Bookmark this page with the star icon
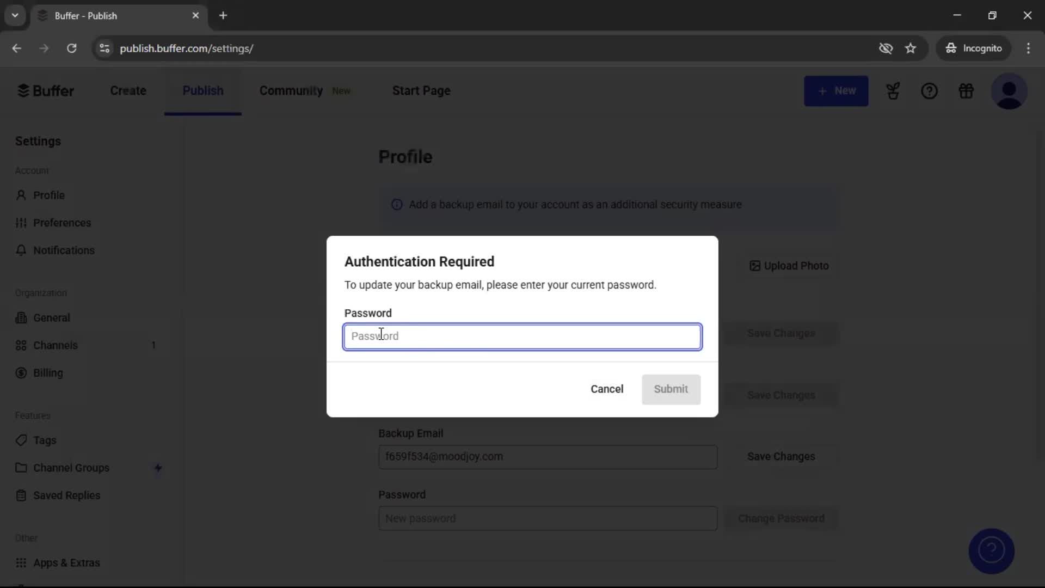 click(x=911, y=48)
